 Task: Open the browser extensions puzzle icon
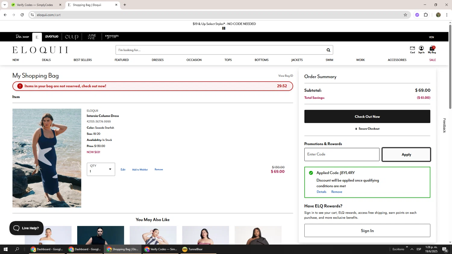[426, 15]
